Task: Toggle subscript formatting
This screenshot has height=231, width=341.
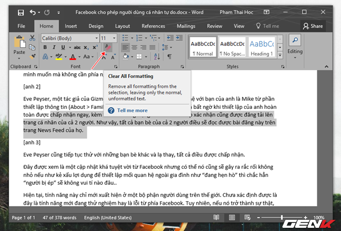Action: click(x=86, y=47)
